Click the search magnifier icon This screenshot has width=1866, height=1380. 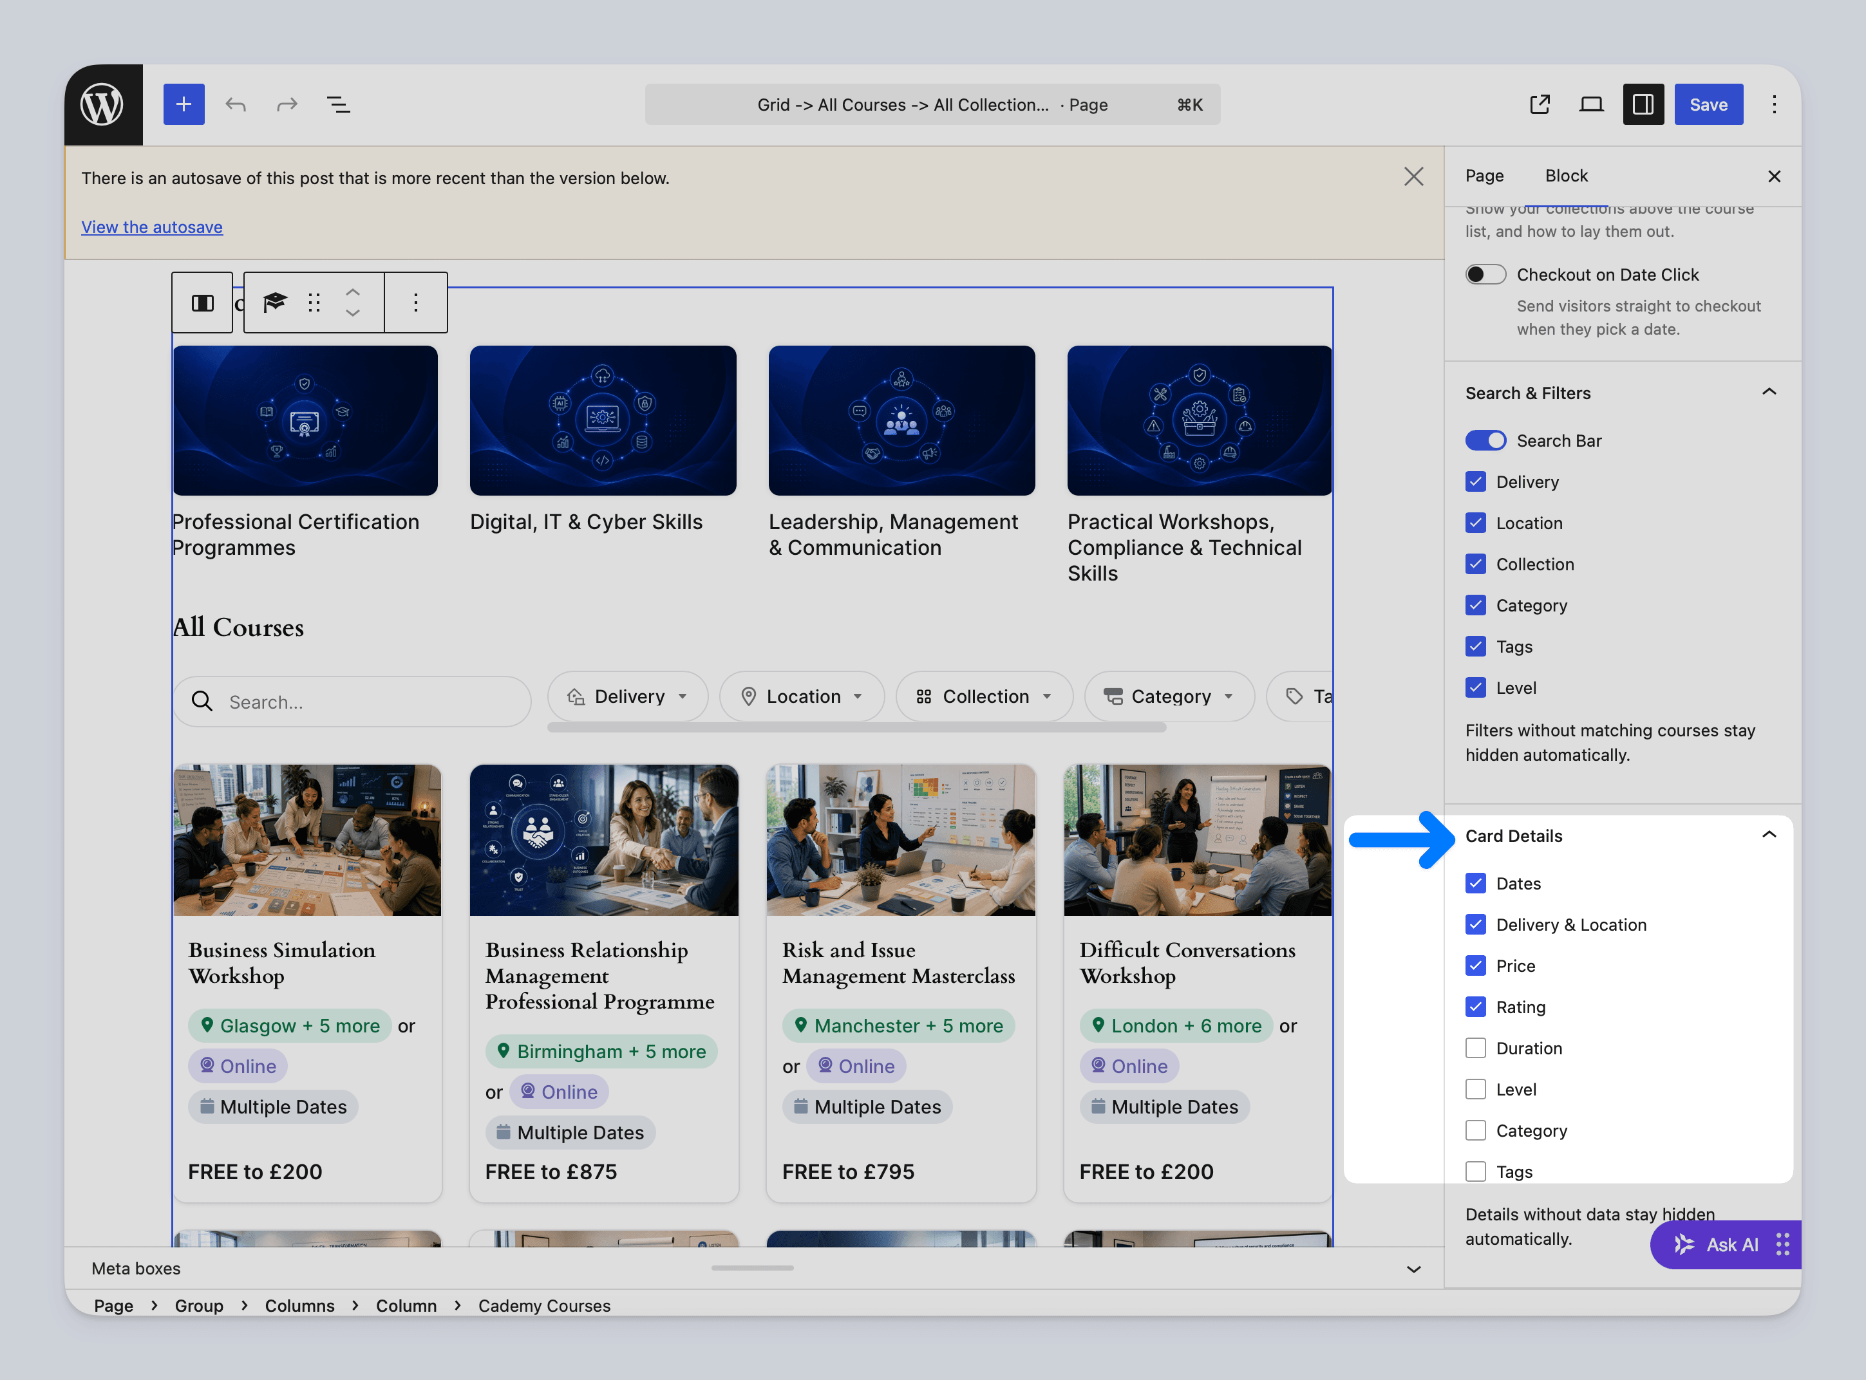click(x=202, y=701)
